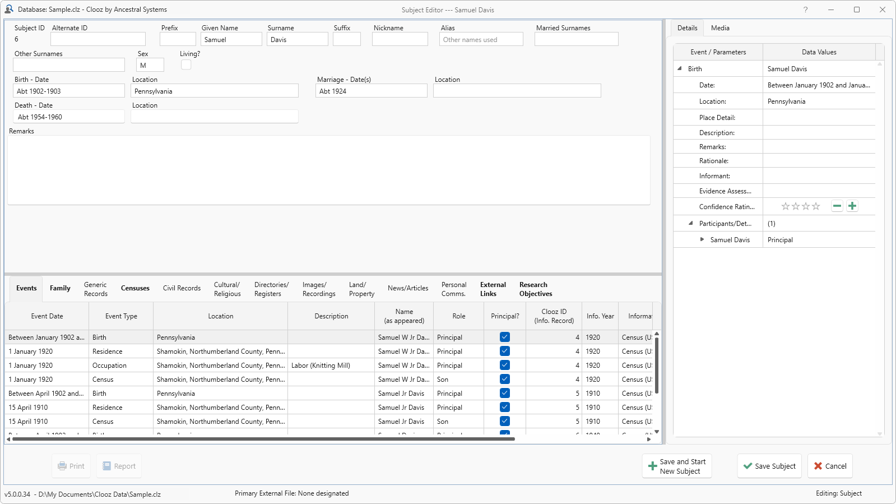The height and width of the screenshot is (504, 896).
Task: Collapse the Birth event tree node
Action: pyautogui.click(x=680, y=69)
